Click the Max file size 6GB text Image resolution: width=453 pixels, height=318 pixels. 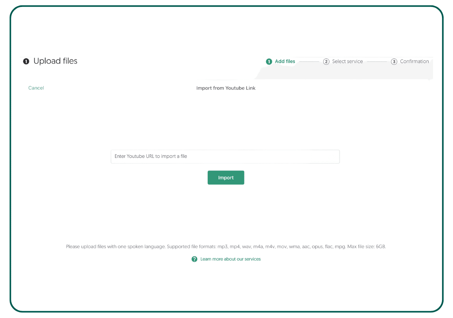click(366, 247)
